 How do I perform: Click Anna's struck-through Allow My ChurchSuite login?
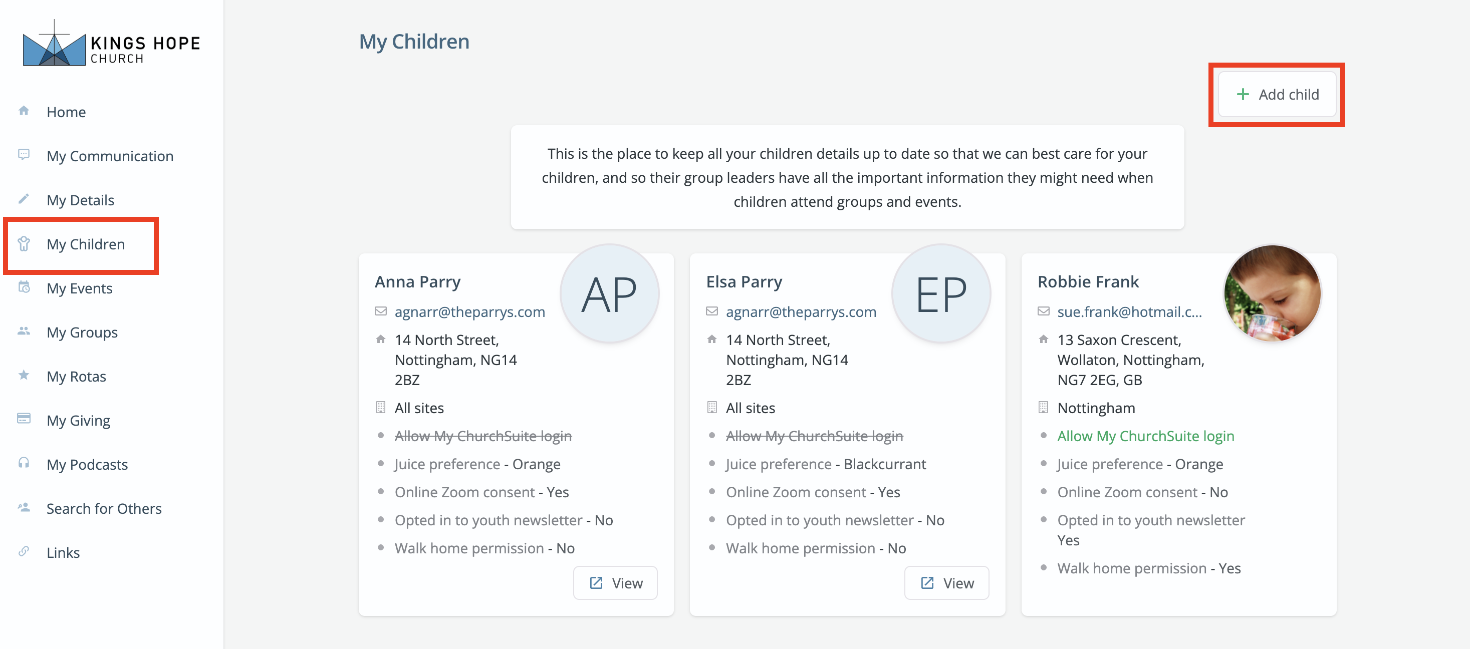click(x=483, y=436)
